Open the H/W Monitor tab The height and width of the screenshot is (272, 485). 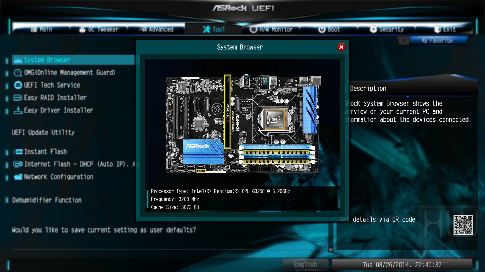click(271, 29)
